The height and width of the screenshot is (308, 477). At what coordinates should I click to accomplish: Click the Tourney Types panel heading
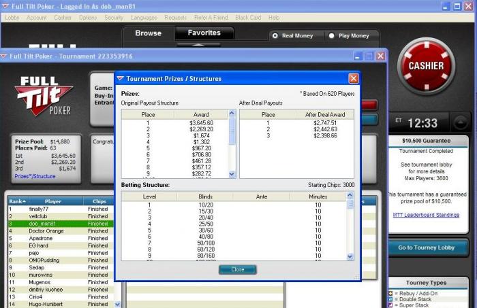[x=426, y=283]
